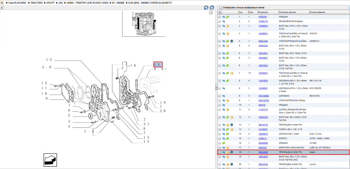350x169 pixels.
Task: Open the JXU breadcrumb level
Action: click(x=61, y=3)
